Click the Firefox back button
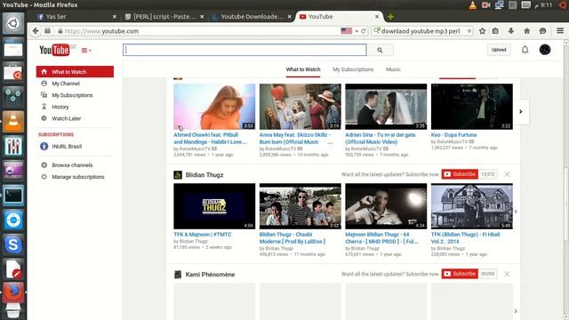 (36, 31)
